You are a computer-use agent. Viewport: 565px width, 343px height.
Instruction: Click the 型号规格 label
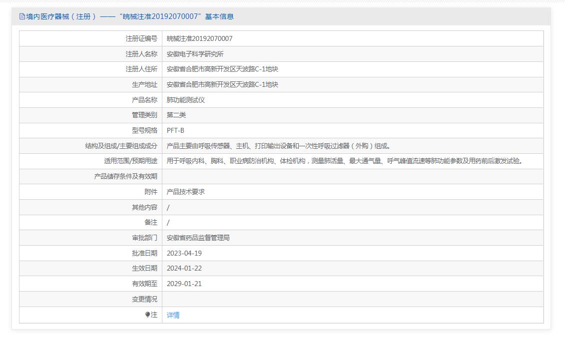point(144,130)
